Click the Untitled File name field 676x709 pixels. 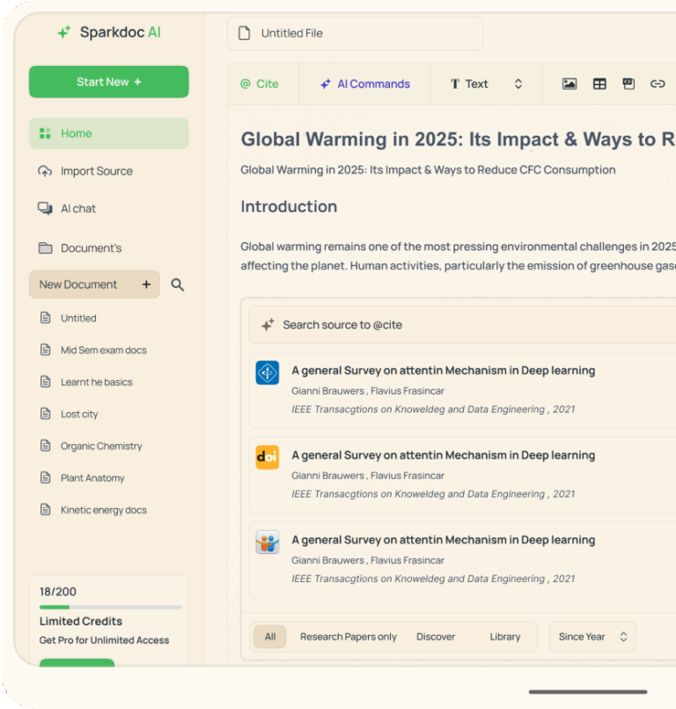pos(356,33)
